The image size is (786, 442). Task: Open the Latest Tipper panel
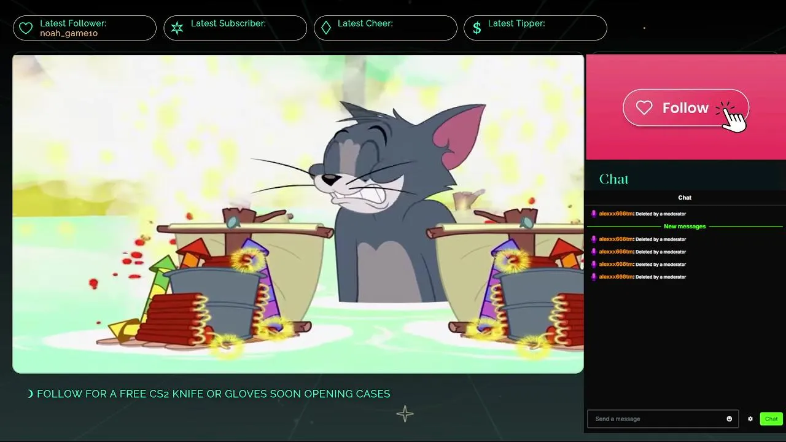click(535, 28)
